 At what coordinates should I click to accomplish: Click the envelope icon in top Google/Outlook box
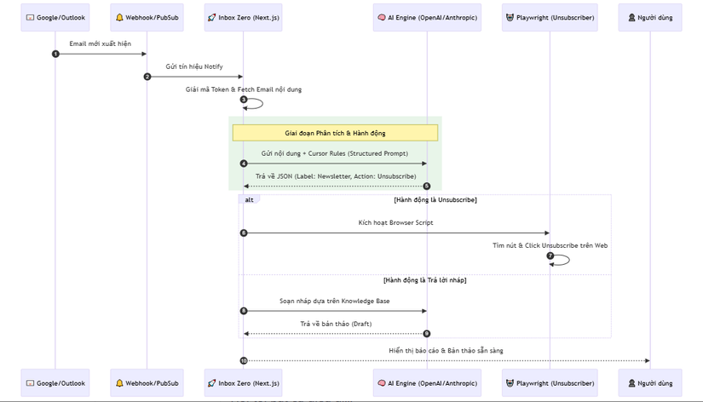31,17
